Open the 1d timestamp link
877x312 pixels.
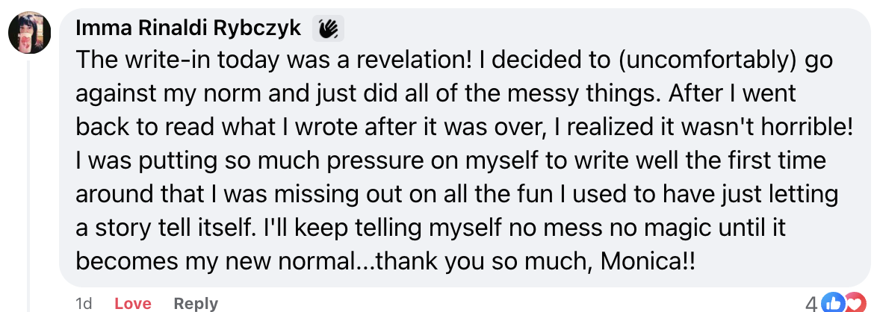pyautogui.click(x=84, y=303)
